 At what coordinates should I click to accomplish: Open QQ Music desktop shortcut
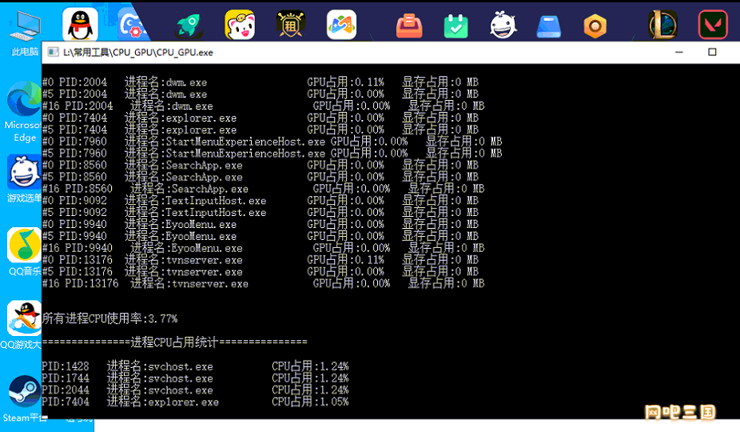coord(24,252)
